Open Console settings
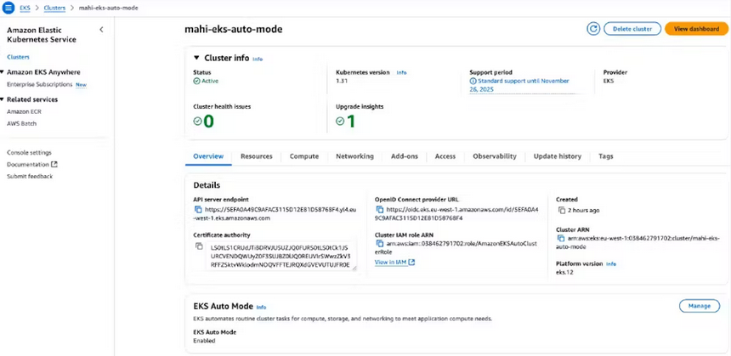This screenshot has height=356, width=731. pyautogui.click(x=29, y=152)
